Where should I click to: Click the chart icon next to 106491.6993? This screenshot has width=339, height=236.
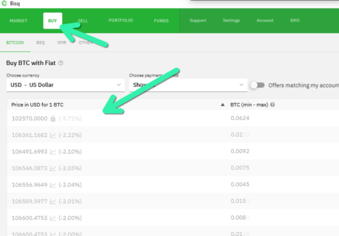coord(52,151)
